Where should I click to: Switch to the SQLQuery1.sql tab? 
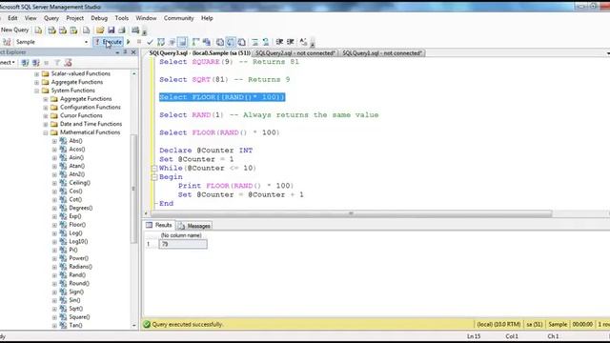(x=382, y=53)
